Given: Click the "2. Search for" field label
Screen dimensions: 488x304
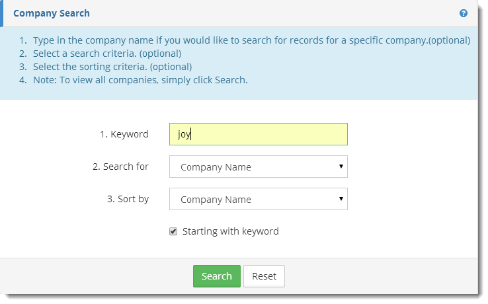Looking at the screenshot, I should point(120,167).
